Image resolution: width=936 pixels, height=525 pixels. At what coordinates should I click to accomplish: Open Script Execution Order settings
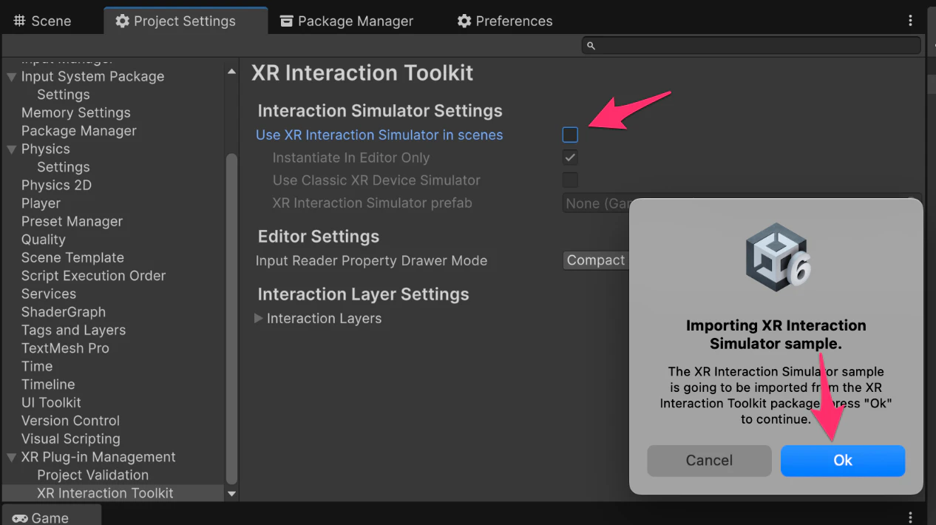(x=93, y=276)
